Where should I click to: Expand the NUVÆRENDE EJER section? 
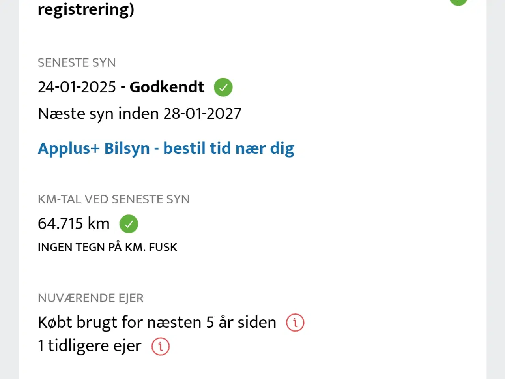(x=90, y=298)
